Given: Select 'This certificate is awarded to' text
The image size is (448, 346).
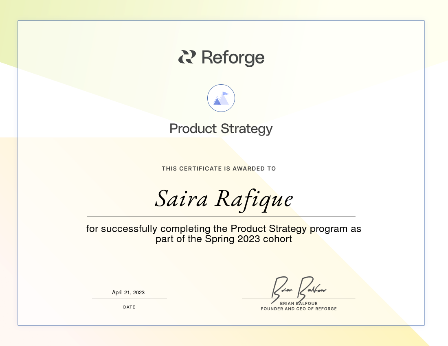Looking at the screenshot, I should pyautogui.click(x=219, y=169).
